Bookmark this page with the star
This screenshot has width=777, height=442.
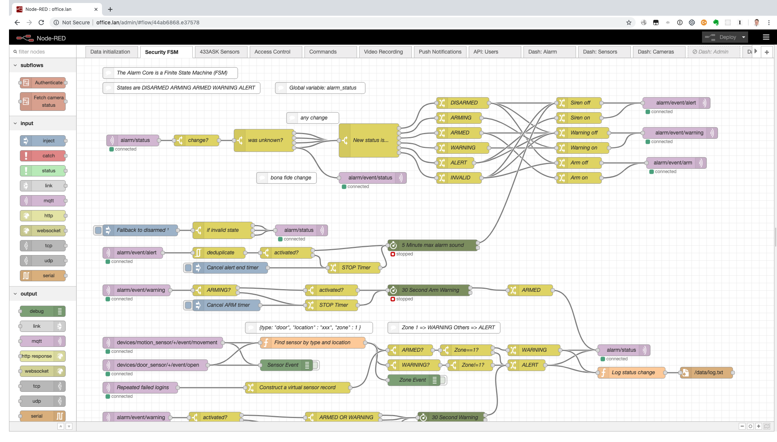point(629,22)
